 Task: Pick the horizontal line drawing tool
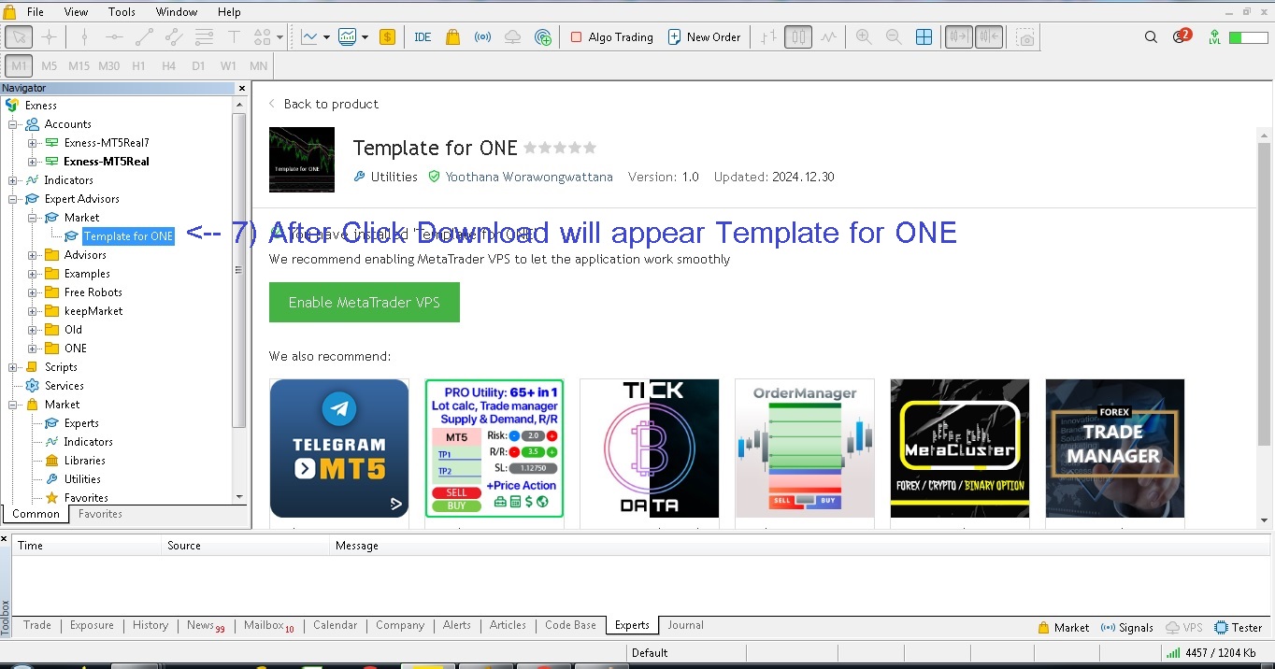click(114, 37)
